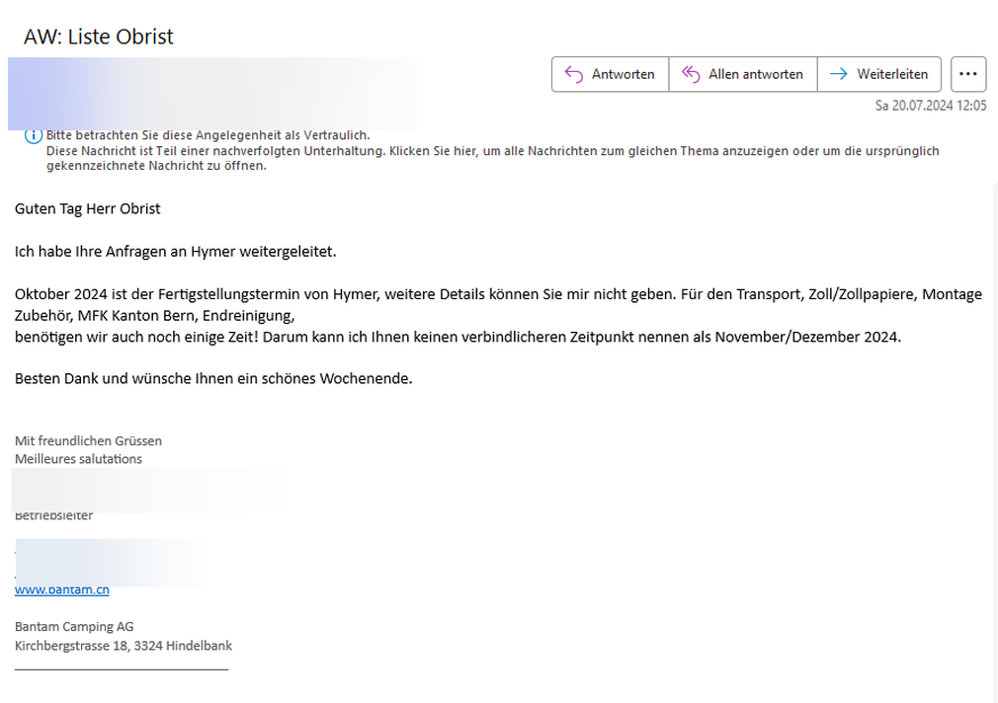This screenshot has width=998, height=703.
Task: Open the www.bantam.ch website link
Action: [61, 589]
